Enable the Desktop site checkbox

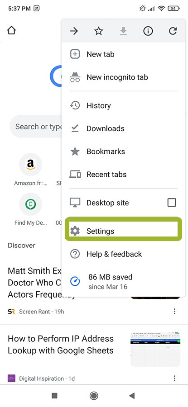[172, 203]
